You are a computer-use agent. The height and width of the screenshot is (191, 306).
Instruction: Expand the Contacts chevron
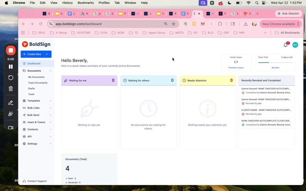click(50, 129)
